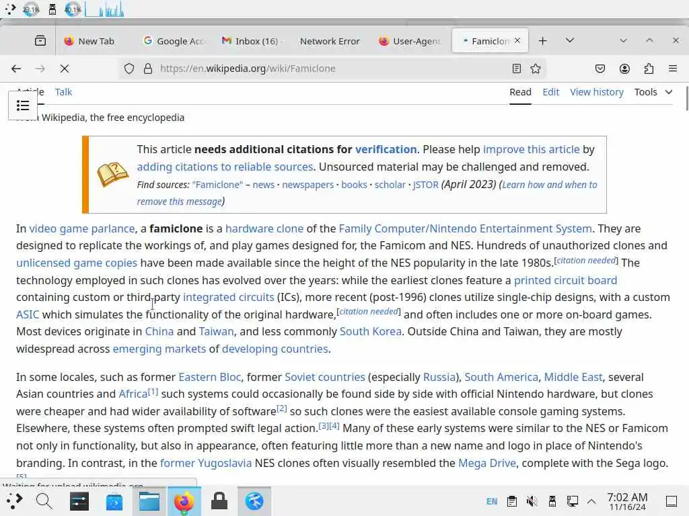Image resolution: width=689 pixels, height=516 pixels.
Task: List all tabs dropdown arrow
Action: (x=570, y=40)
